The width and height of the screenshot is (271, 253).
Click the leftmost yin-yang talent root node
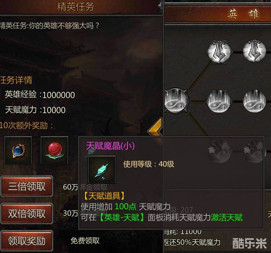[176, 100]
